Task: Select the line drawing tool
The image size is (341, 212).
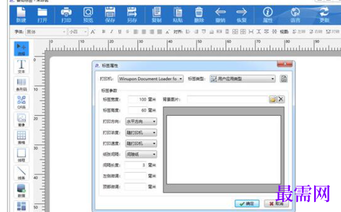Action: click(x=21, y=173)
